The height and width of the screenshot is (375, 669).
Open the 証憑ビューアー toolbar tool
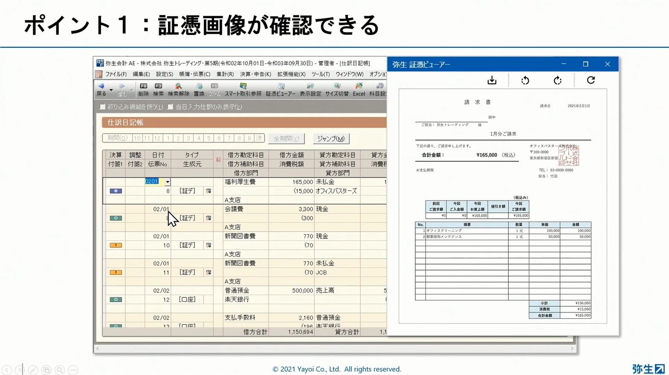click(x=281, y=89)
